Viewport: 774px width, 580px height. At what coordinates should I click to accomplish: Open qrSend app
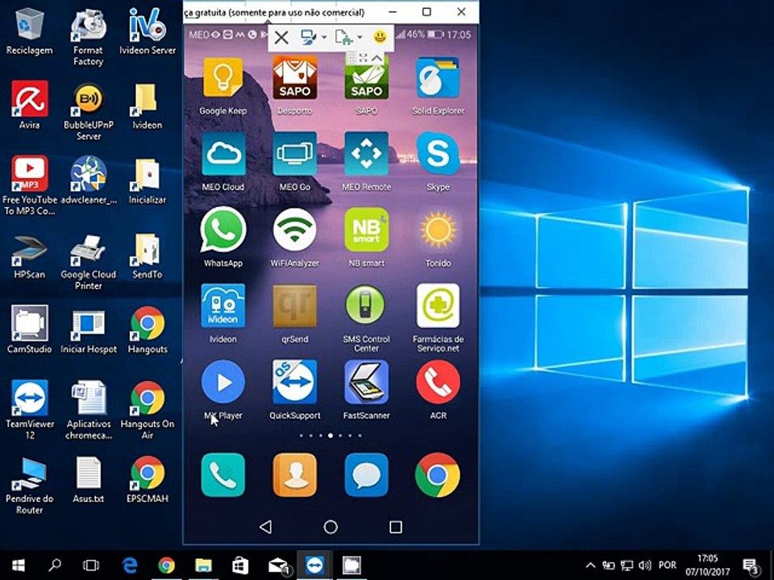[x=295, y=306]
